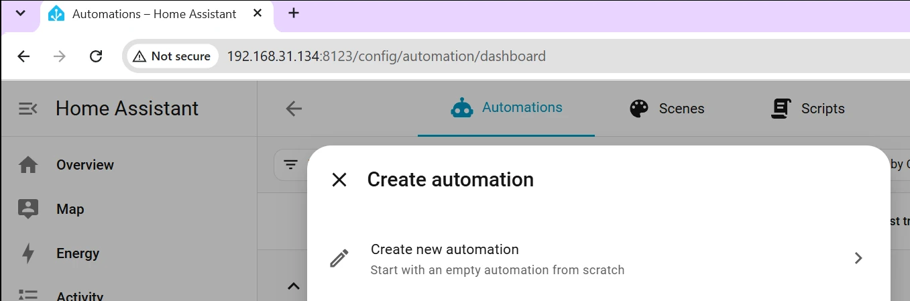Open the Overview home icon

click(27, 165)
